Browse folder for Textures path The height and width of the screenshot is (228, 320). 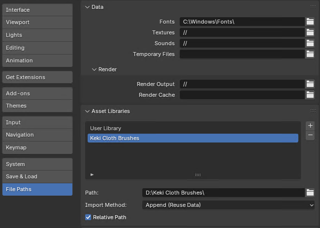click(310, 32)
